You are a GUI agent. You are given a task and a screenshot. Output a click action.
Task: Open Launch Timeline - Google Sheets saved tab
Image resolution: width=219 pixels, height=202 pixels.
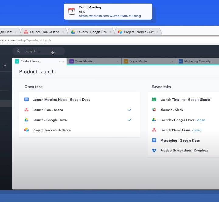click(x=185, y=100)
